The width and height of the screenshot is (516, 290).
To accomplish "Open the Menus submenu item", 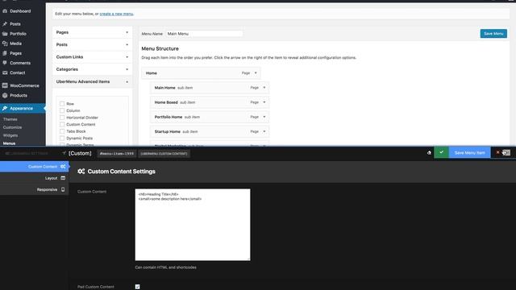I will pyautogui.click(x=9, y=143).
